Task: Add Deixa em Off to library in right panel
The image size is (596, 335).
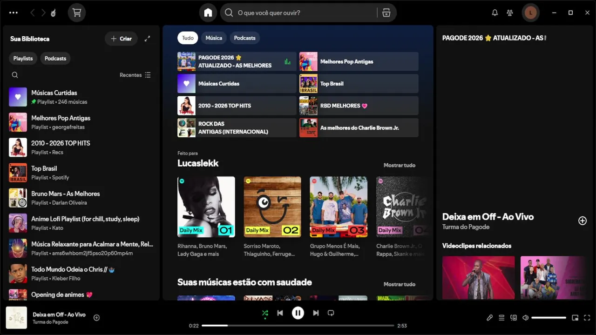Action: click(582, 221)
